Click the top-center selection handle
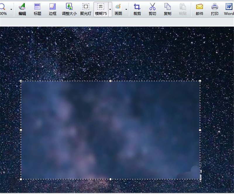This screenshot has width=234, height=194. tap(111, 81)
